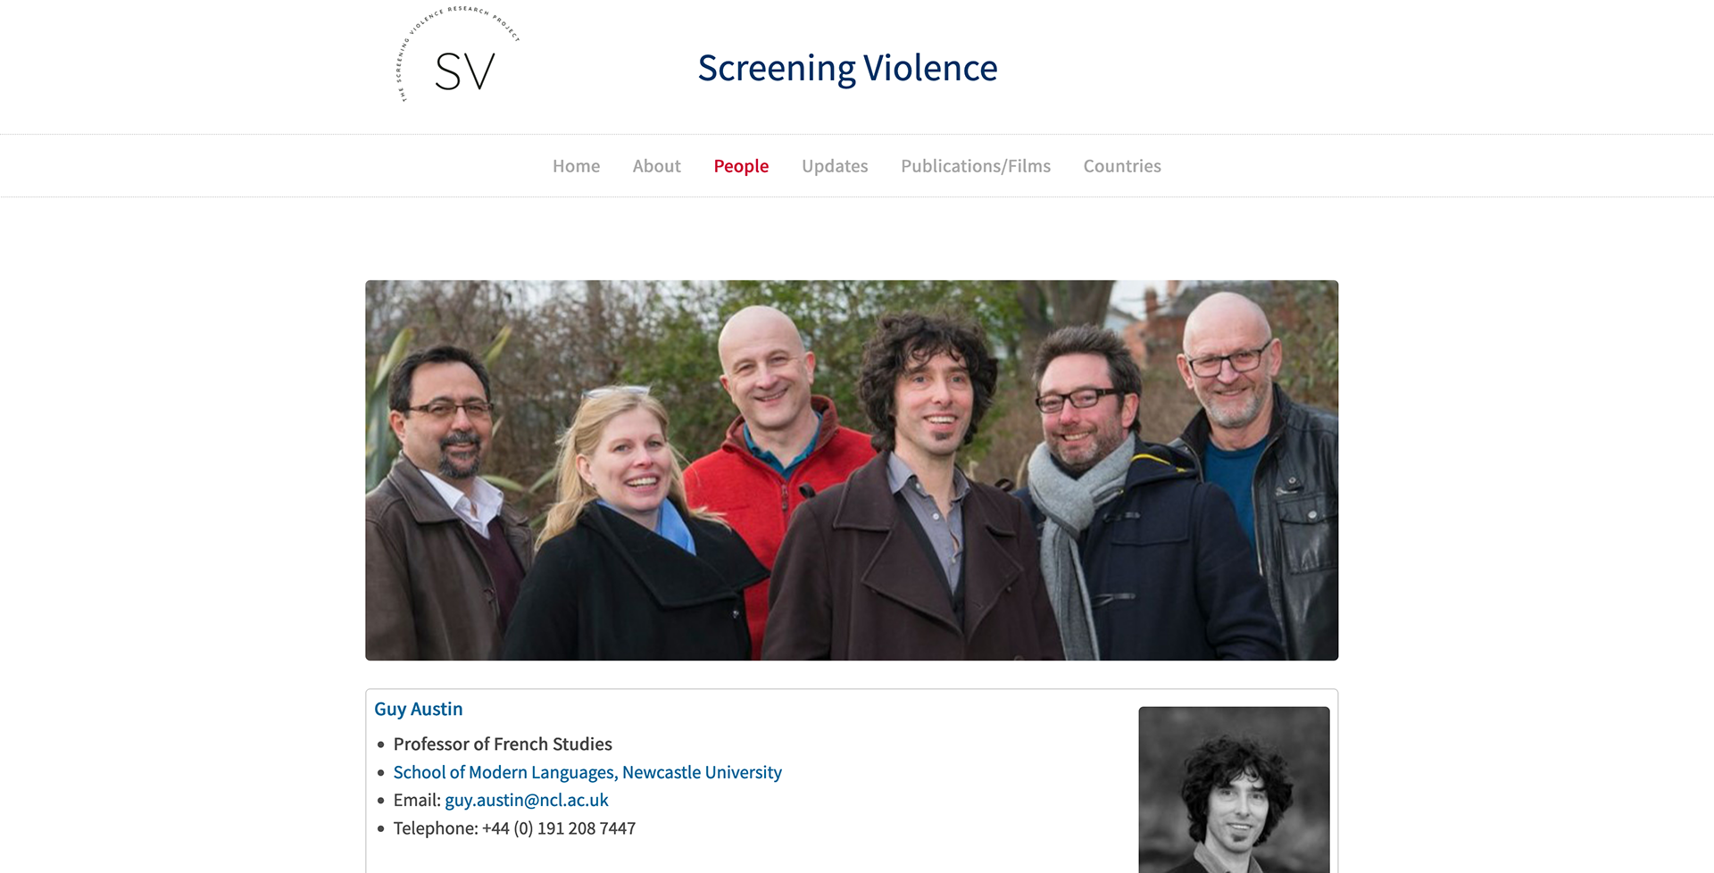This screenshot has width=1714, height=873.
Task: View the Countries page
Action: tap(1122, 166)
